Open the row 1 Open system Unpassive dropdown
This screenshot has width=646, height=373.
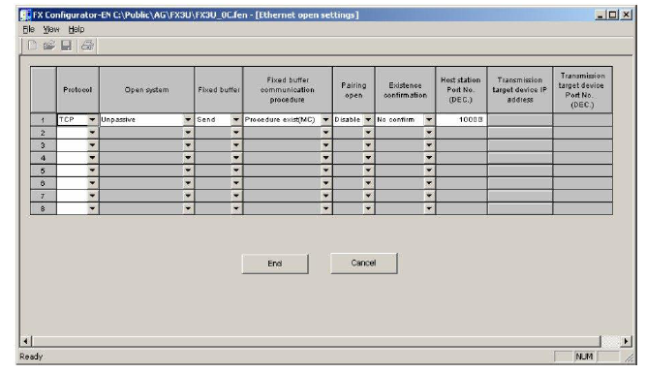coord(188,119)
